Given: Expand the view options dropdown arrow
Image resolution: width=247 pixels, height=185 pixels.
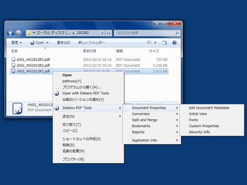Looking at the screenshot, I should pos(155,43).
